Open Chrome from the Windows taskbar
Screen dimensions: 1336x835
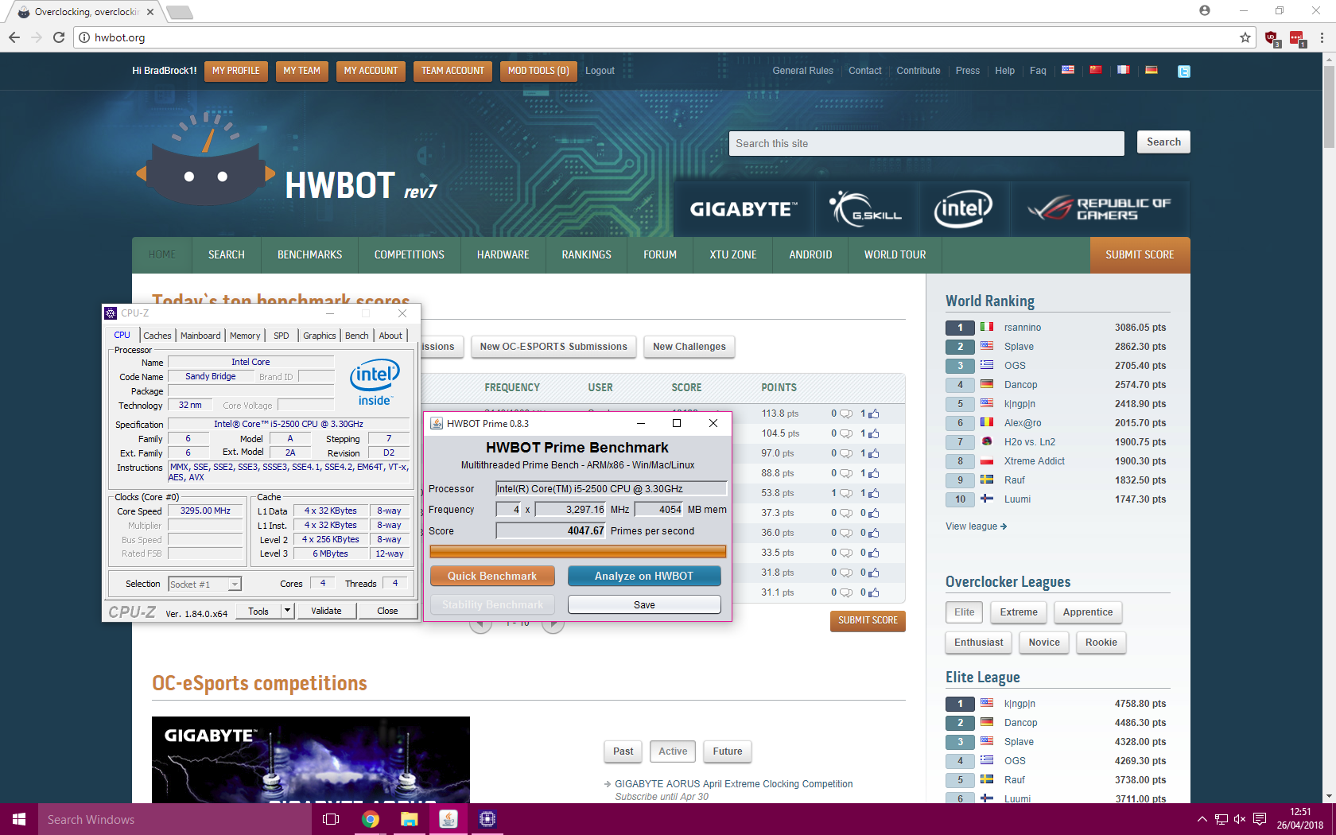pyautogui.click(x=371, y=819)
